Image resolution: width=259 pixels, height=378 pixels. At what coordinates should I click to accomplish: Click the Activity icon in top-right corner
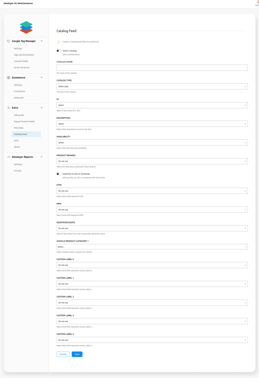point(257,3)
